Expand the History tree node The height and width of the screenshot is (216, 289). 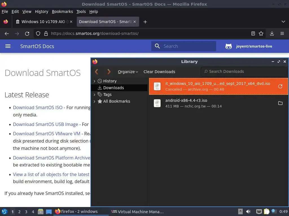(x=94, y=81)
